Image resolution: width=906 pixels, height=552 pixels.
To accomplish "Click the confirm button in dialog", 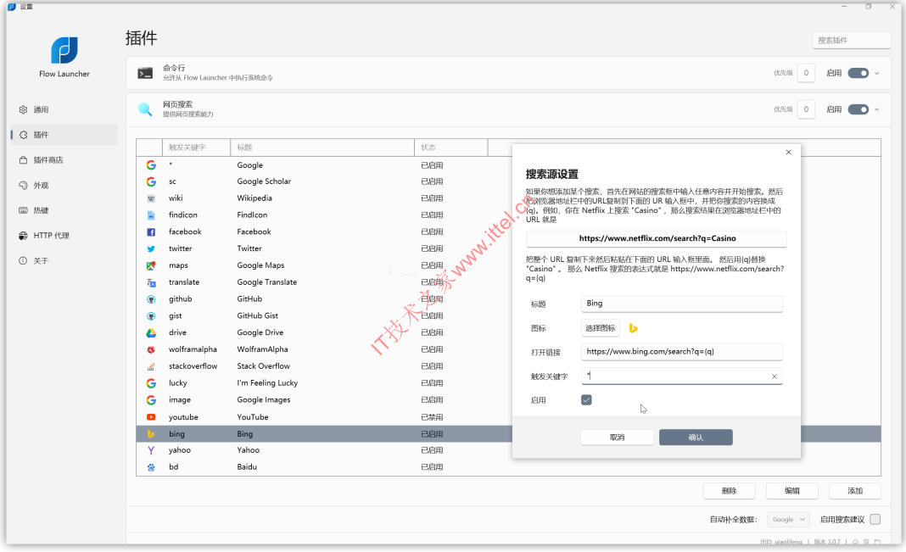I will 696,437.
